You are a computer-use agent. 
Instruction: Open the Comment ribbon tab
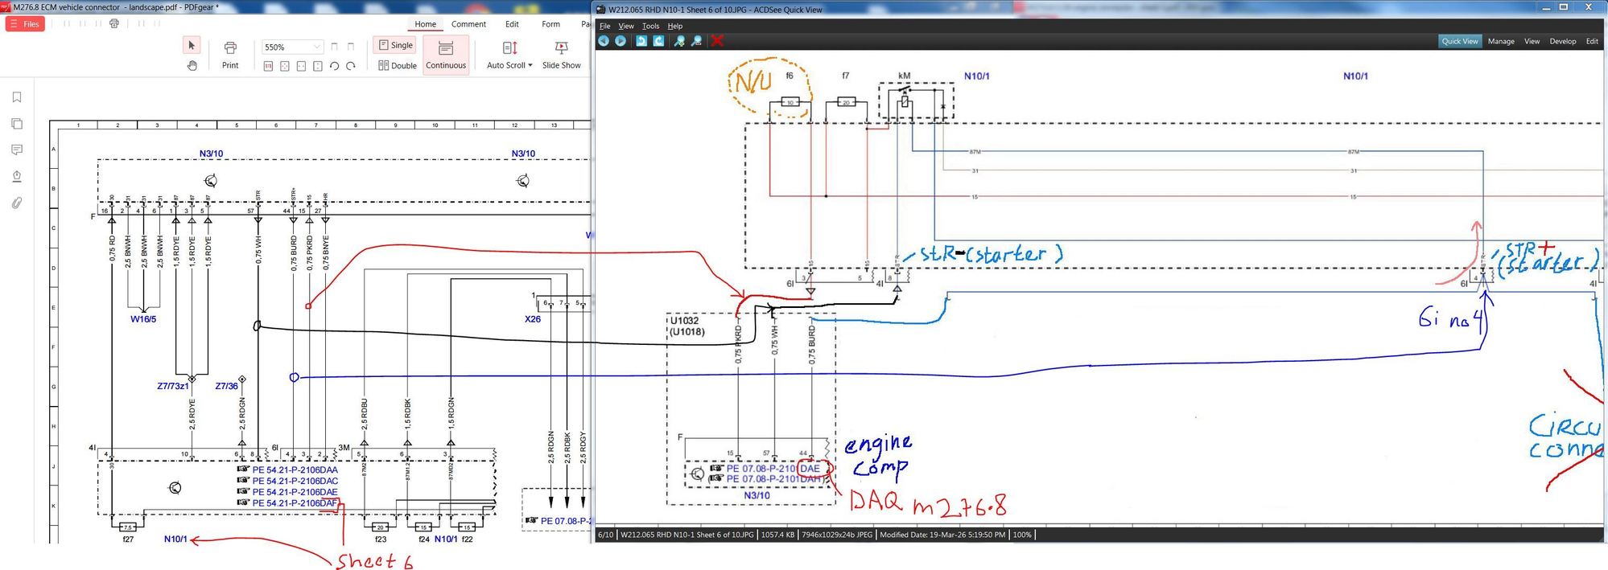tap(468, 24)
